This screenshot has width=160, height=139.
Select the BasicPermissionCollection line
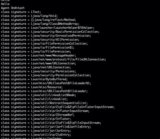(50, 32)
